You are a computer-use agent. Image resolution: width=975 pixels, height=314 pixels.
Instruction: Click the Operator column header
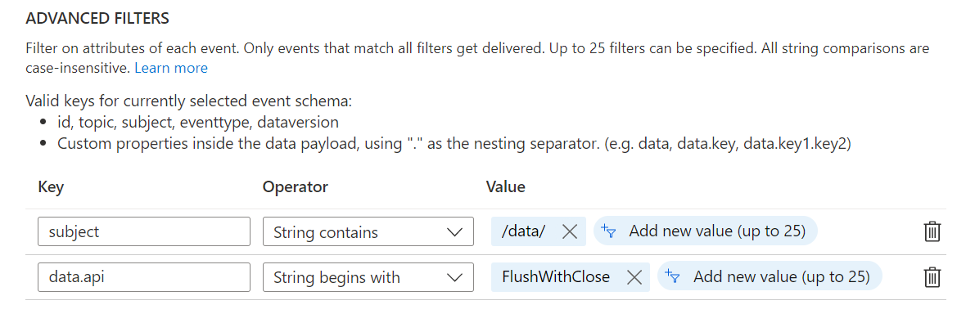(x=296, y=186)
